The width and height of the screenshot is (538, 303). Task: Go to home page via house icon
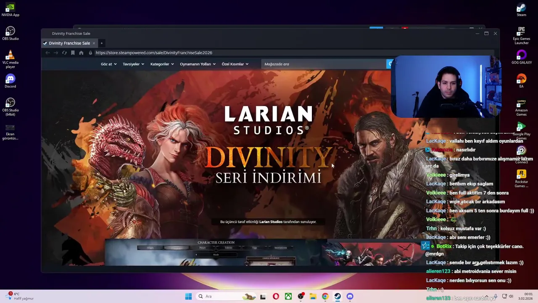tap(81, 53)
